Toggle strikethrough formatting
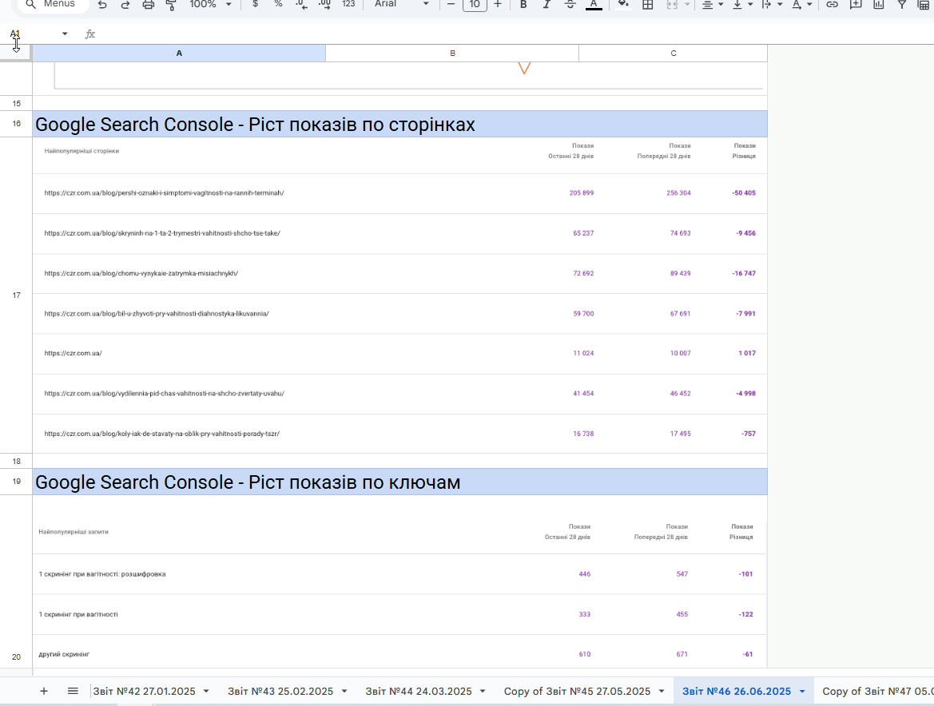Screen dimensions: 934x706 [570, 4]
